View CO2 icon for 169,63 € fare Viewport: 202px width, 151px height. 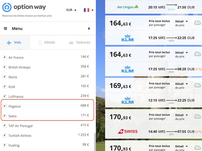(x=197, y=85)
